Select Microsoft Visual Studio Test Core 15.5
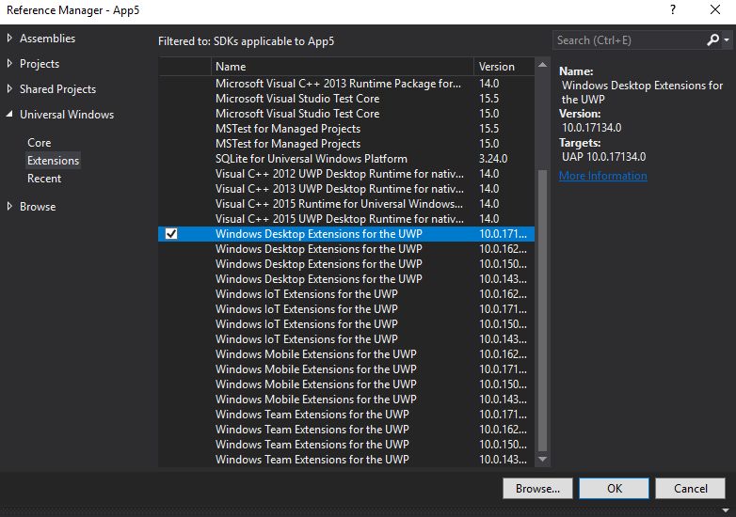This screenshot has width=736, height=517. [346, 99]
